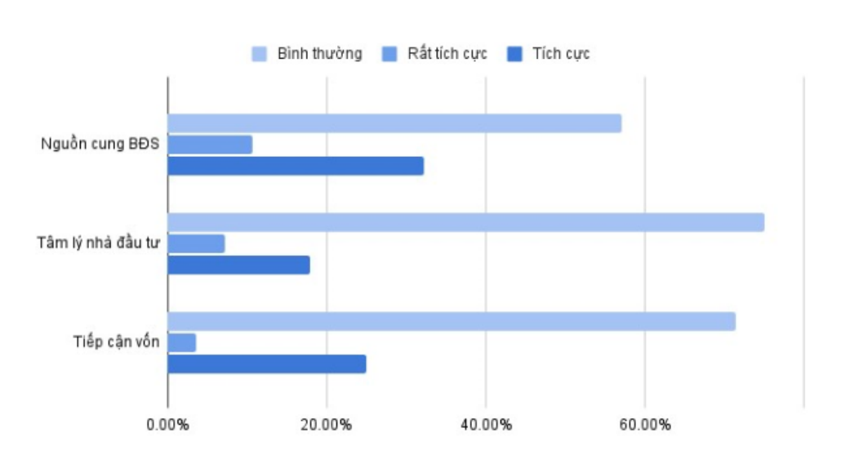Select the Bình thường bar for Tâm lý nhà đầu tư
This screenshot has width=850, height=460.
pyautogui.click(x=465, y=222)
